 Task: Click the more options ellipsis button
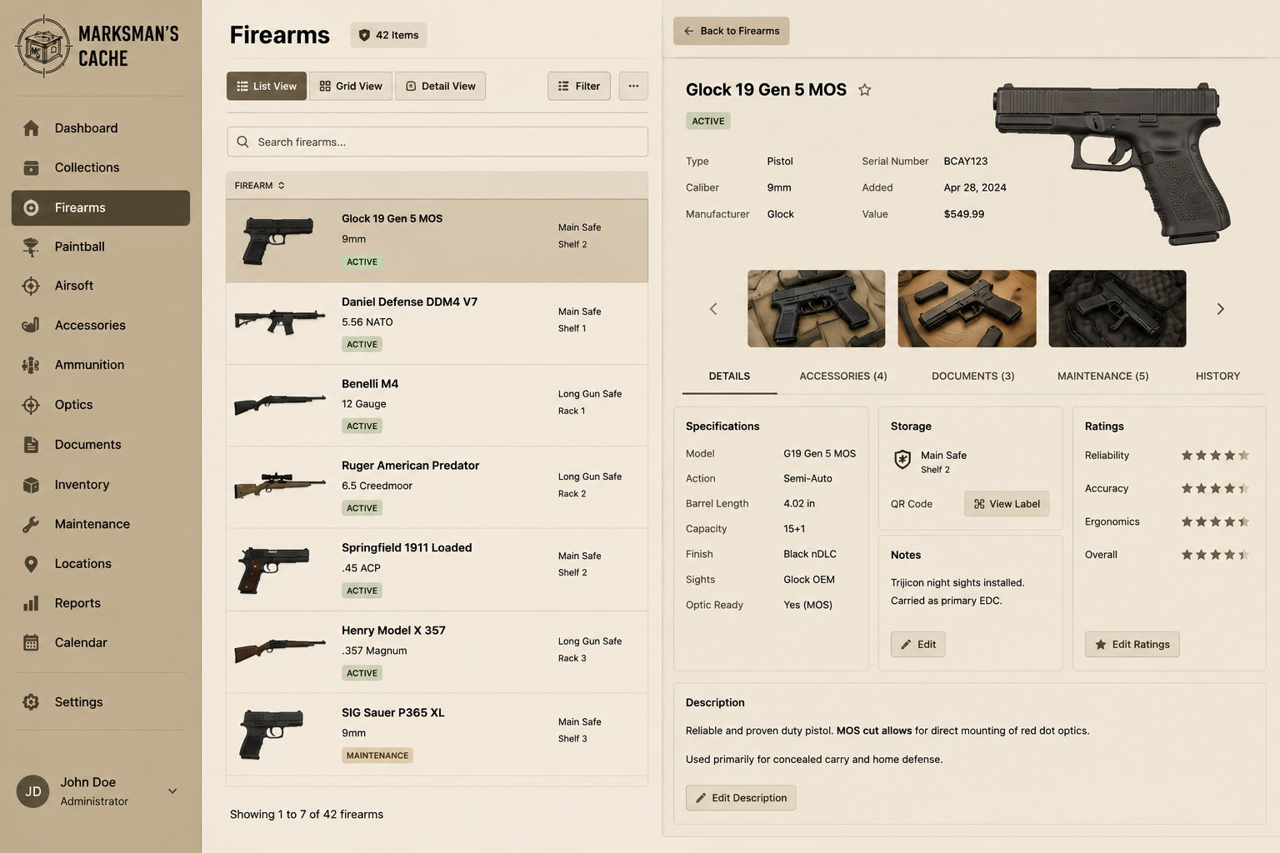tap(633, 86)
